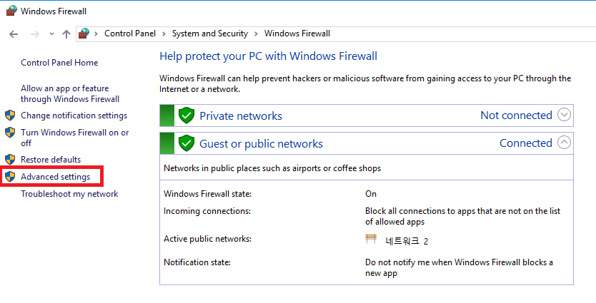Open the Troubleshoot my network link

click(69, 194)
